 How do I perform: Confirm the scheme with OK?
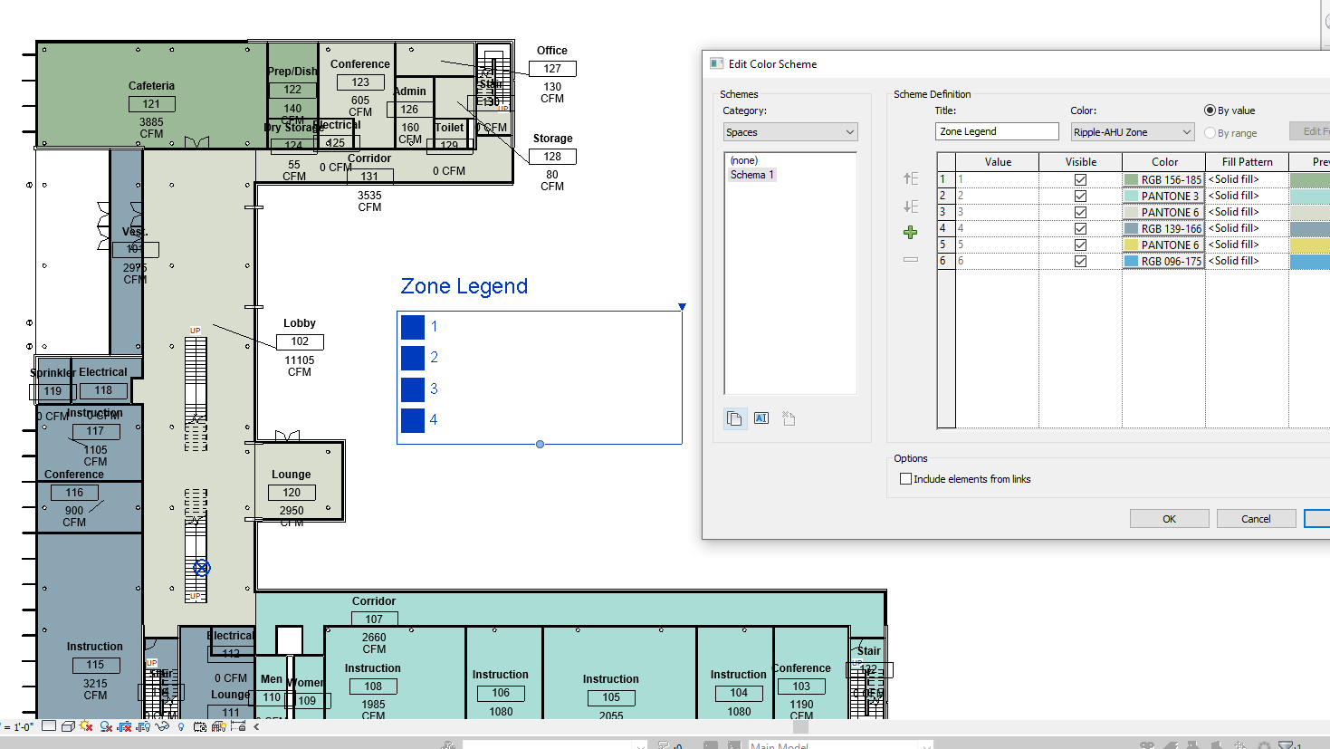pos(1169,518)
